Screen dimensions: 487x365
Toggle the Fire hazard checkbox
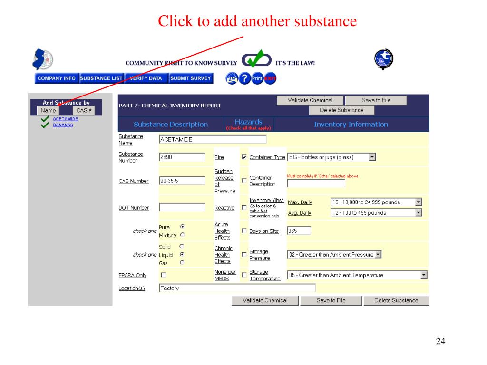click(x=244, y=157)
